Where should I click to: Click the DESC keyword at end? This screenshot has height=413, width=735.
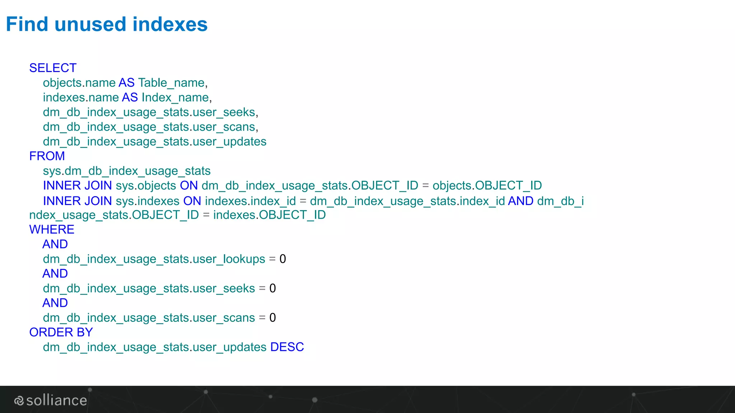(287, 347)
